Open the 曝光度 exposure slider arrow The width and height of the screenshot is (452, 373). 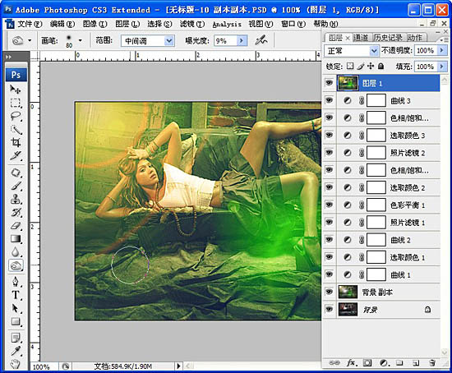pos(242,41)
